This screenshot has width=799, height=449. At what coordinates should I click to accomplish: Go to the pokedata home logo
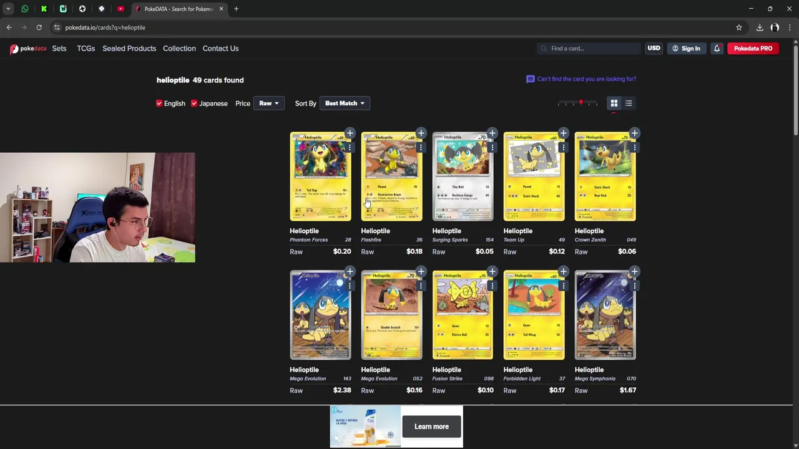pyautogui.click(x=28, y=49)
